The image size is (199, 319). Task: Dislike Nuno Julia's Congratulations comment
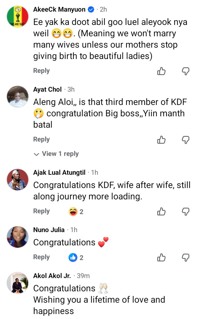point(185,258)
